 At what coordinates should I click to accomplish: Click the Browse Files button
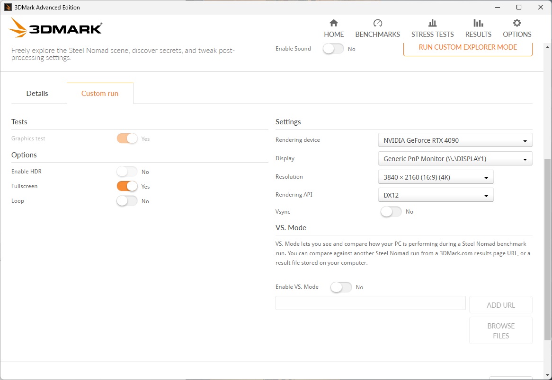pyautogui.click(x=500, y=331)
